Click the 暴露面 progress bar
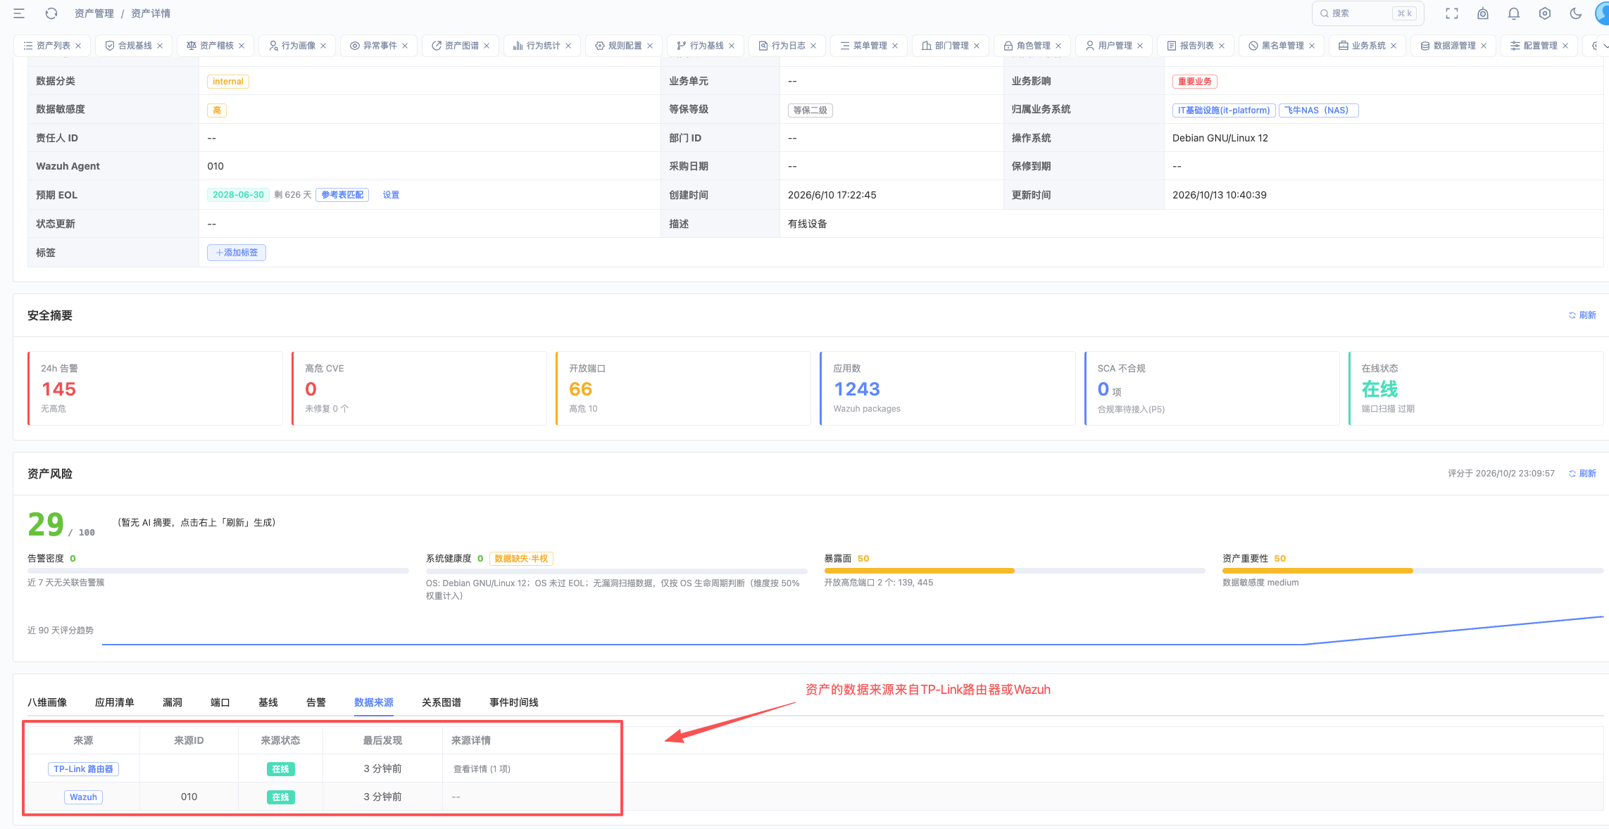 pyautogui.click(x=1014, y=571)
